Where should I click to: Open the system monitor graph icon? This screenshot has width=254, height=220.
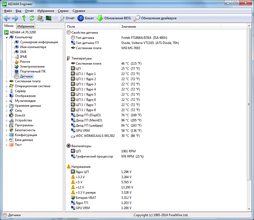49,18
